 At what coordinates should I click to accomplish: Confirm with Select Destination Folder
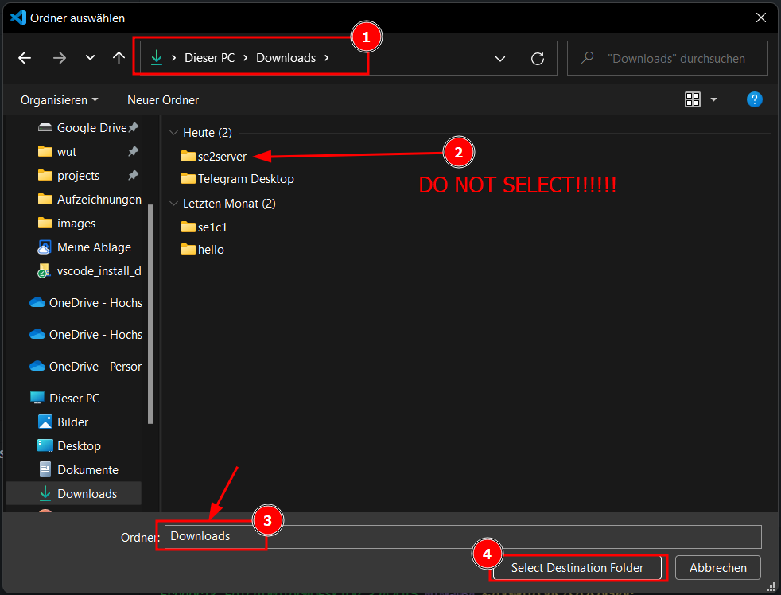(x=577, y=568)
